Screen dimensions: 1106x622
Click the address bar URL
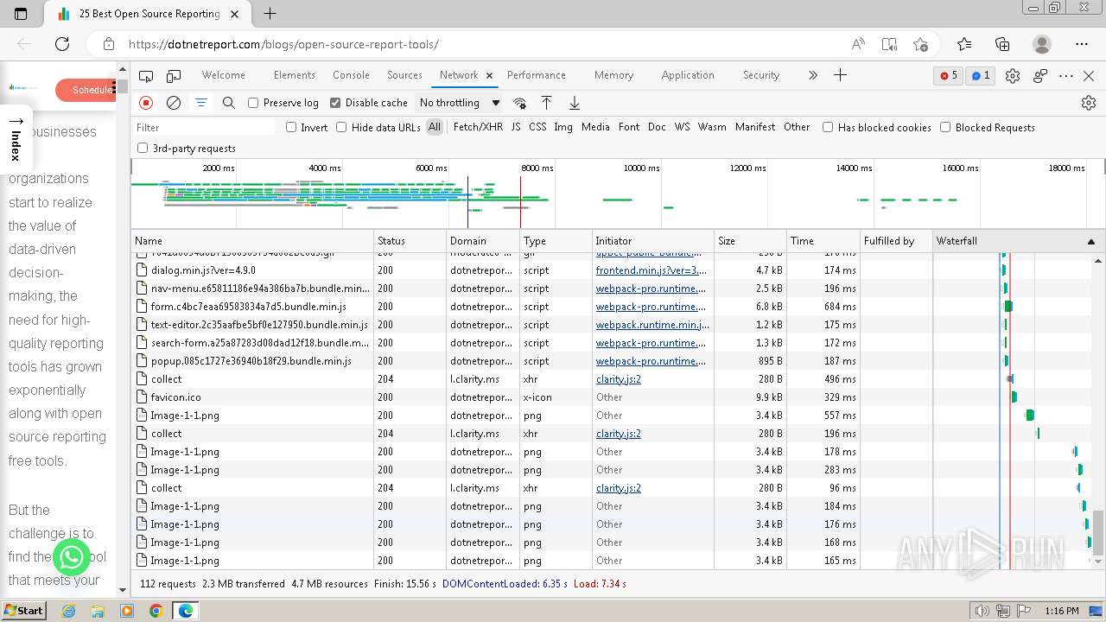(x=283, y=44)
